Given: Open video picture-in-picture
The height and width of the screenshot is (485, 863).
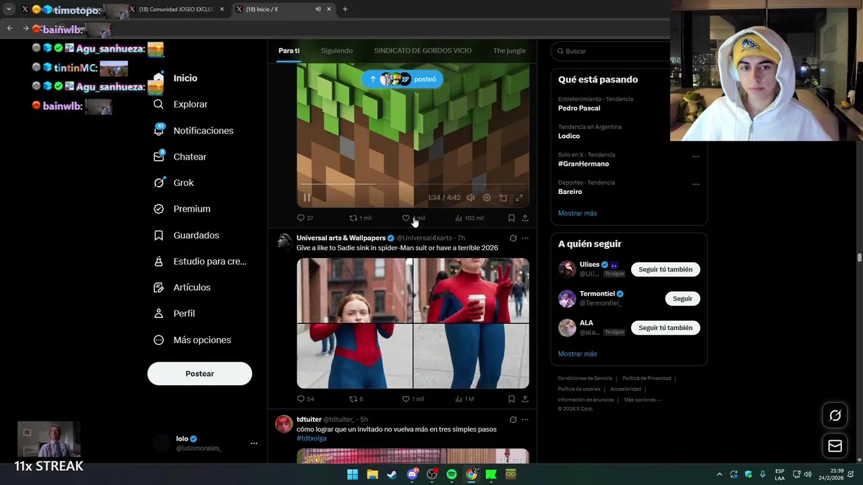Looking at the screenshot, I should tap(503, 198).
